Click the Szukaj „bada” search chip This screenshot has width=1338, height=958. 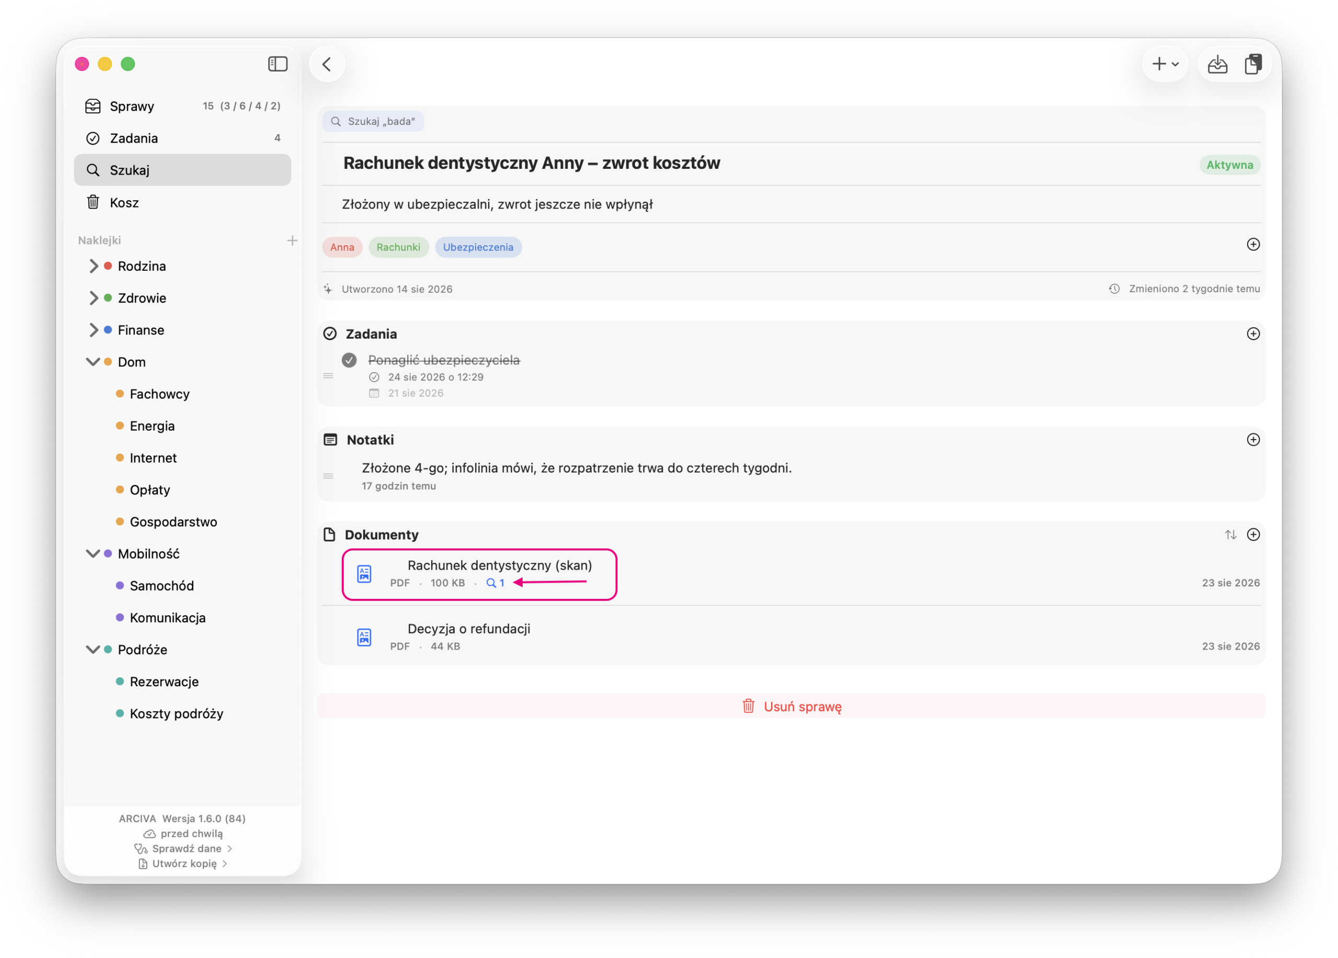(x=373, y=122)
